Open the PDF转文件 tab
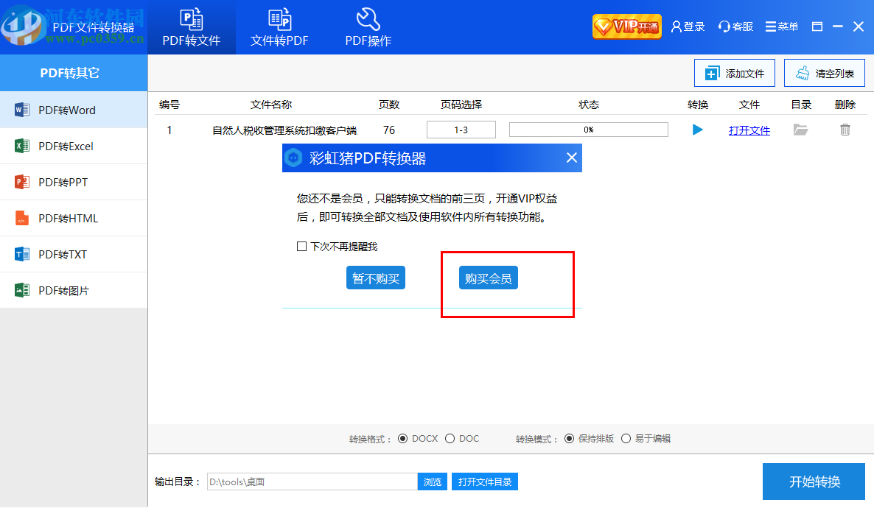 [191, 27]
